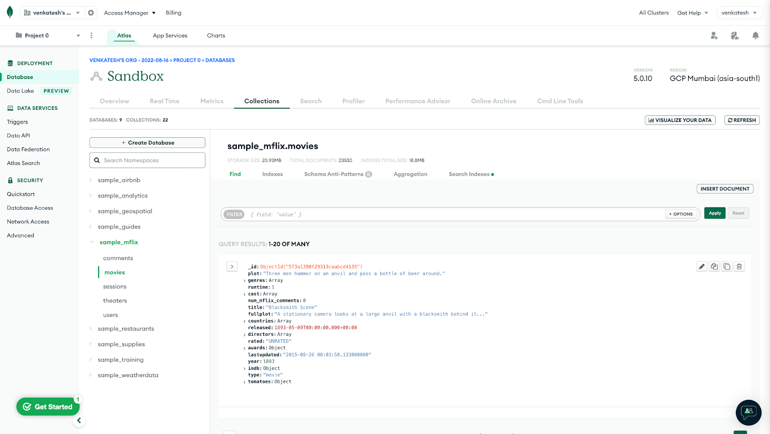Switch to the Aggregation tab
This screenshot has height=434, width=770.
[410, 174]
